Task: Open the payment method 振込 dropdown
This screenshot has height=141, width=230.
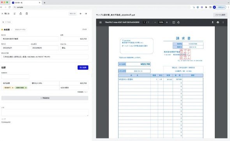Action: pos(74,48)
